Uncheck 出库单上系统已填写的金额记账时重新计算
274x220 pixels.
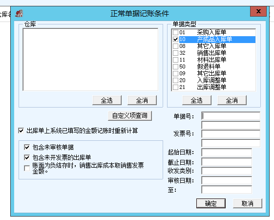click(x=21, y=131)
